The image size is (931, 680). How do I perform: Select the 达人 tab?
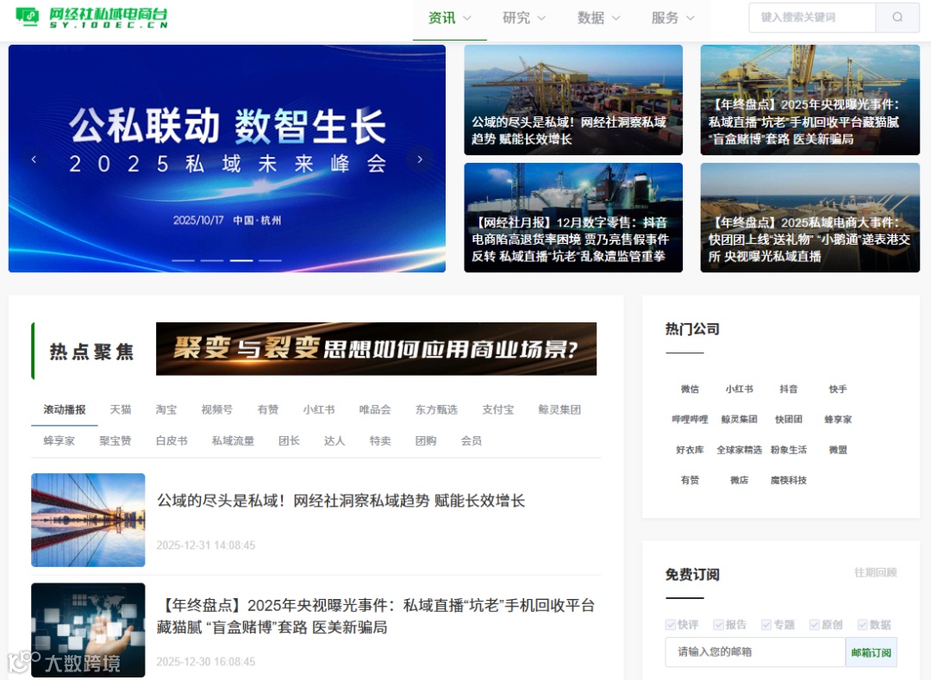[x=334, y=441]
